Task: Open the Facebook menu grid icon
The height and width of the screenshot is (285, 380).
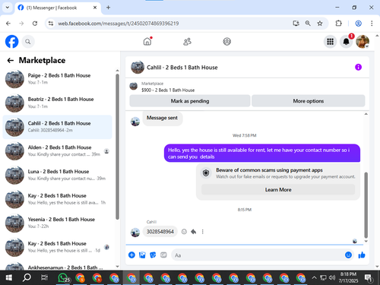Action: coord(330,42)
